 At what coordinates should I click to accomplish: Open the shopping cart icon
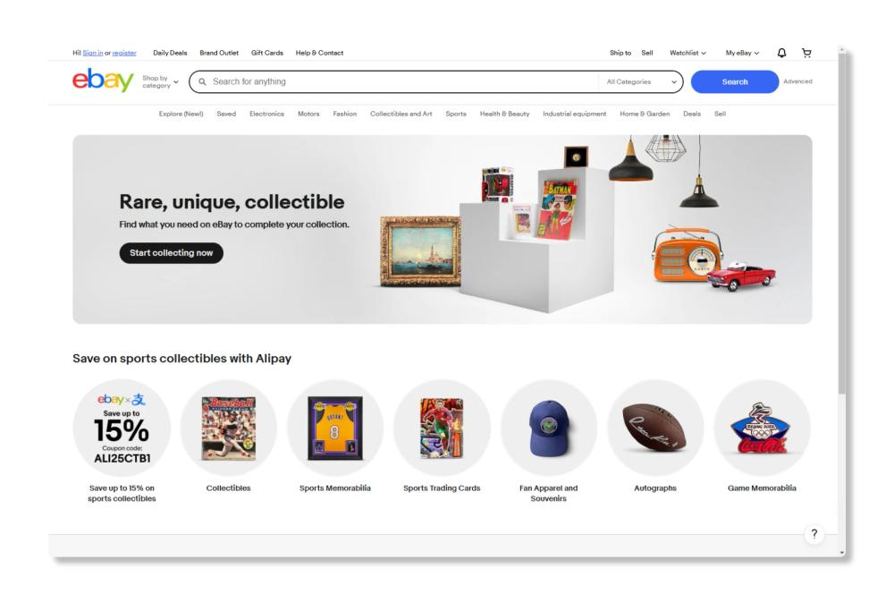806,53
